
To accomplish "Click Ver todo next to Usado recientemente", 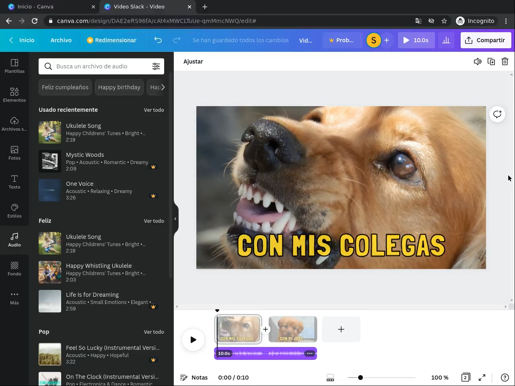I will click(154, 110).
